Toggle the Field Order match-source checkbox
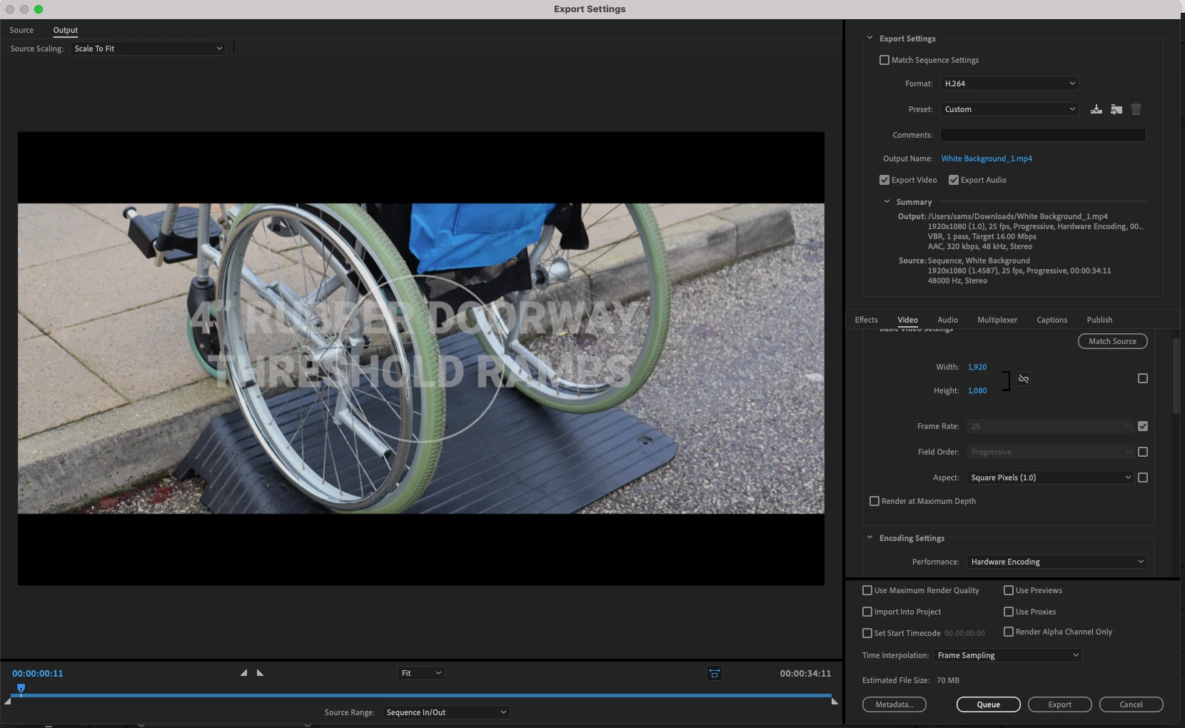Screen dimensions: 1185x728 [1143, 452]
